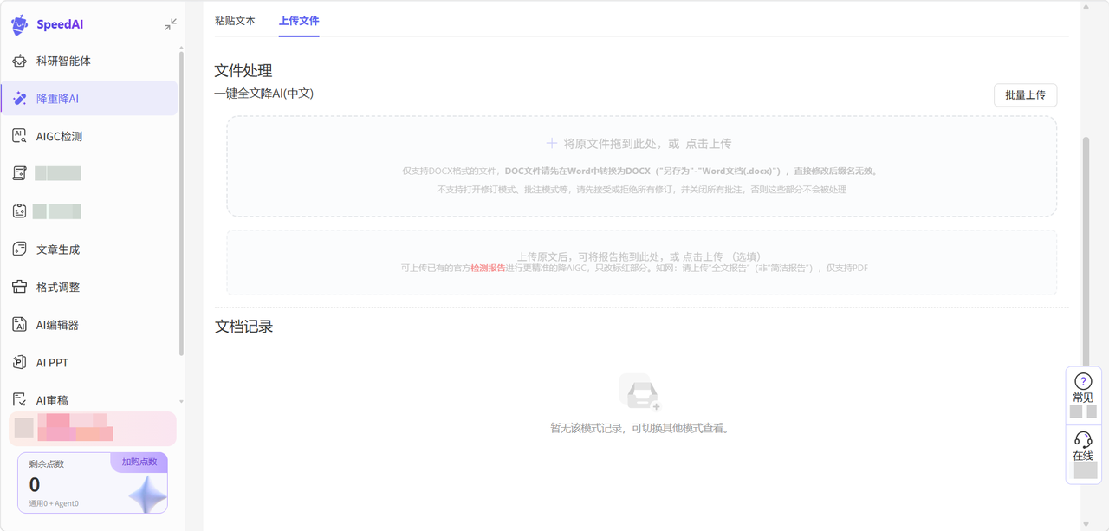Click the 文章生成 icon
The image size is (1109, 531).
pos(19,249)
